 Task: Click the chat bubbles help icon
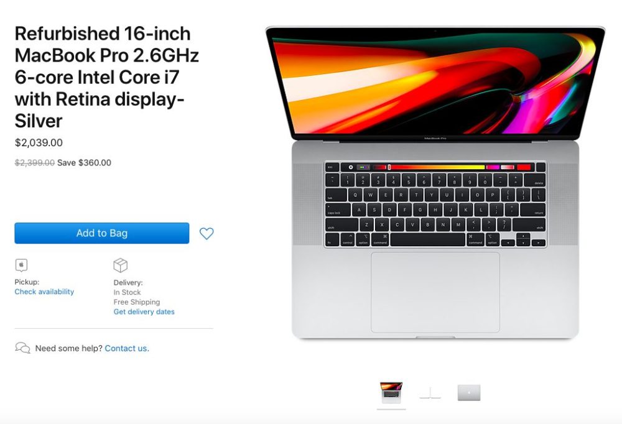22,348
